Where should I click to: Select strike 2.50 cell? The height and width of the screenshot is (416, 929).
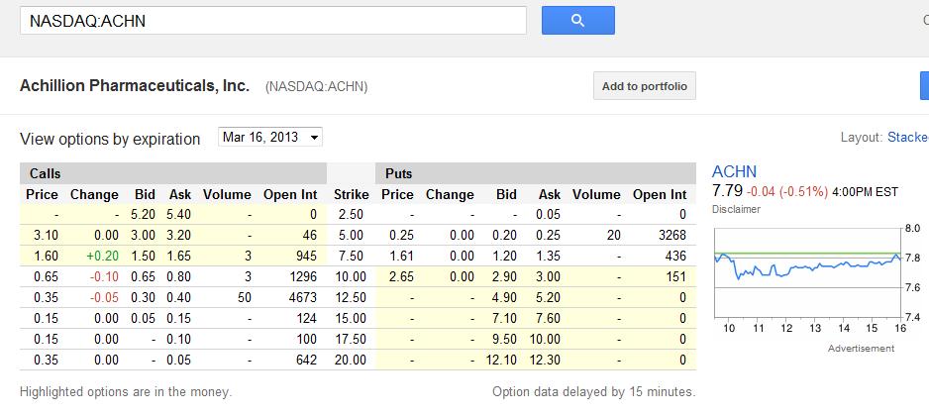pos(351,215)
